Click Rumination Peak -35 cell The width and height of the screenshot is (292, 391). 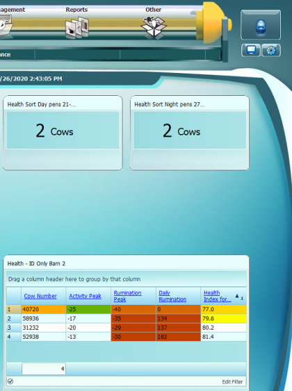pyautogui.click(x=133, y=319)
